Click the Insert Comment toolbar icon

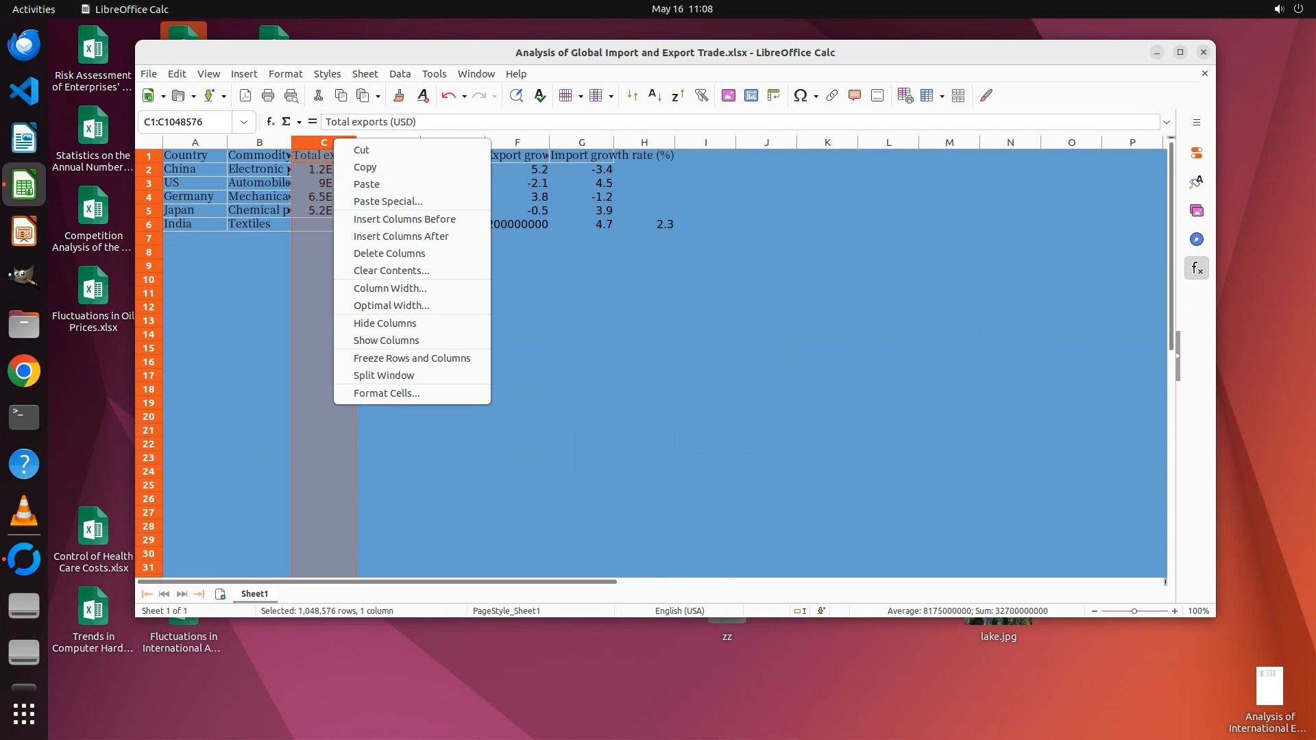coord(854,96)
